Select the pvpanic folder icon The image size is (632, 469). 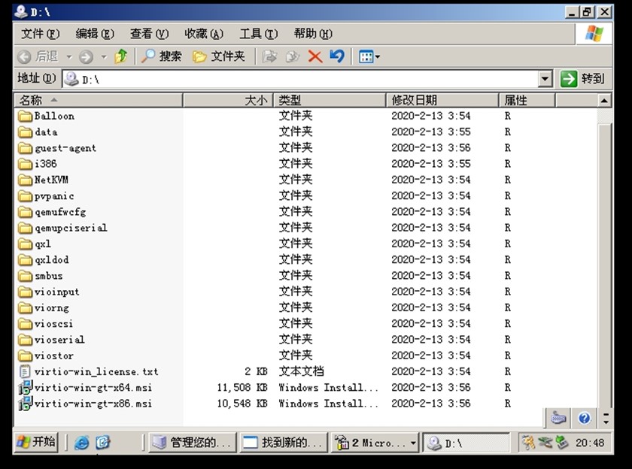pos(25,196)
